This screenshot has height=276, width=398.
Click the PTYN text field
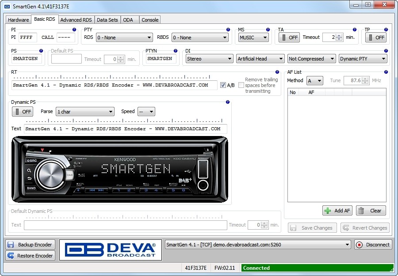click(x=161, y=59)
